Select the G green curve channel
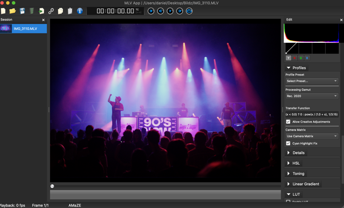Viewport: 344px width, 208px height. pyautogui.click(x=301, y=58)
